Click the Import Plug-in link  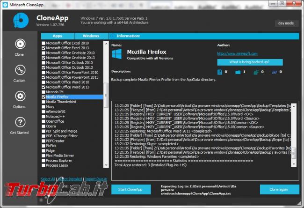tap(96, 179)
